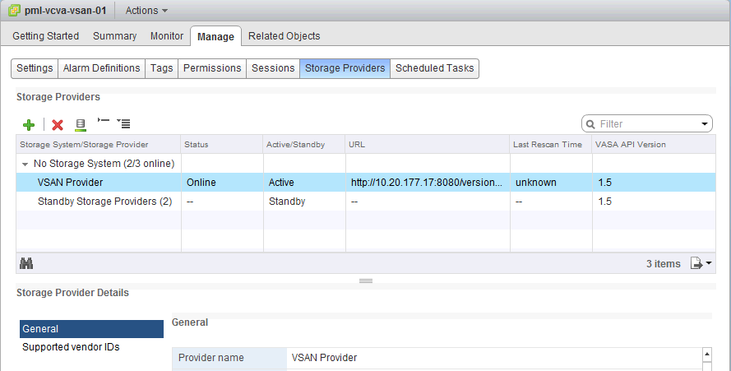Select the Scheduled Tasks sub-tab

point(434,68)
